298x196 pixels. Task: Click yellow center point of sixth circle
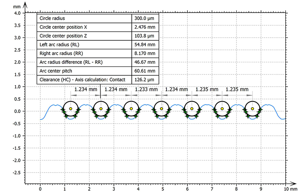point(222,108)
